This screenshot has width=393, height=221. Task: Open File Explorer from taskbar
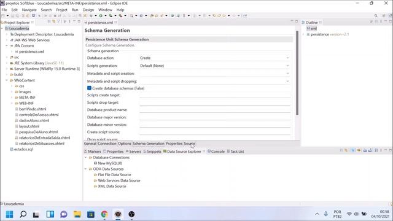point(77,214)
